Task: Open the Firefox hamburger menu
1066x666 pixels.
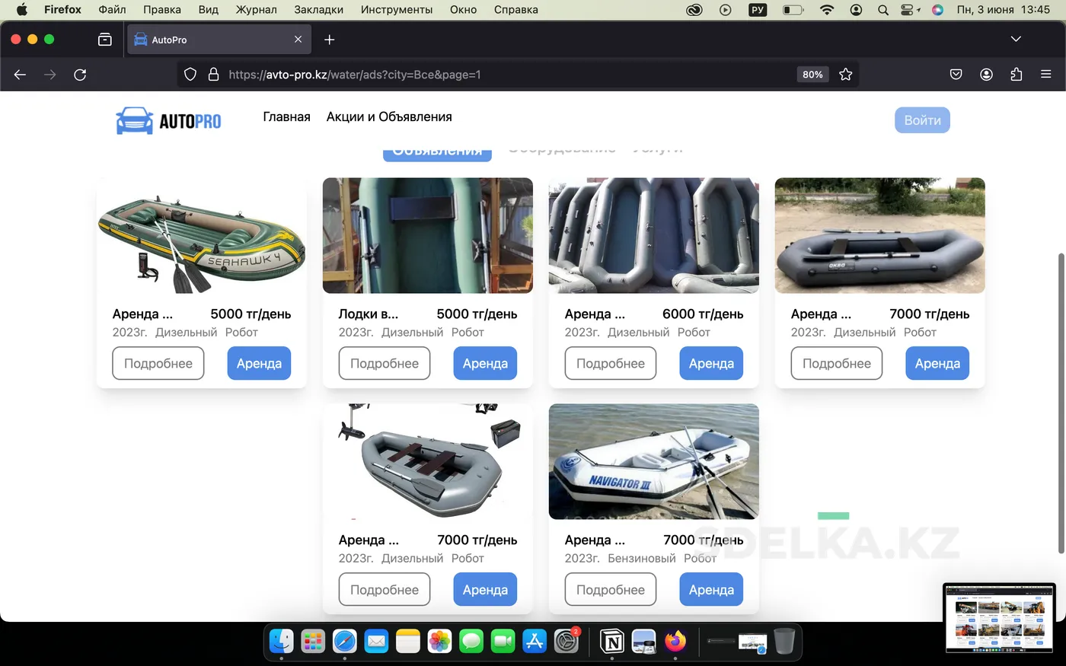Action: 1046,75
